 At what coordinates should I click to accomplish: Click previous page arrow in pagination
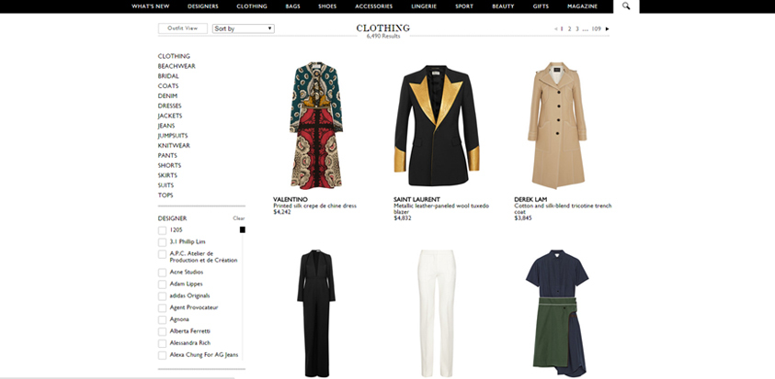[556, 29]
